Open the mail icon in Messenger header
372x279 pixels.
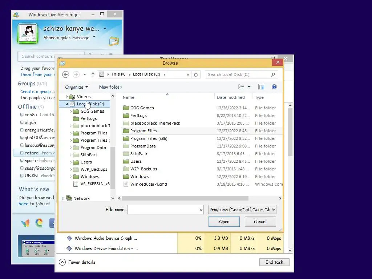pyautogui.click(x=114, y=41)
